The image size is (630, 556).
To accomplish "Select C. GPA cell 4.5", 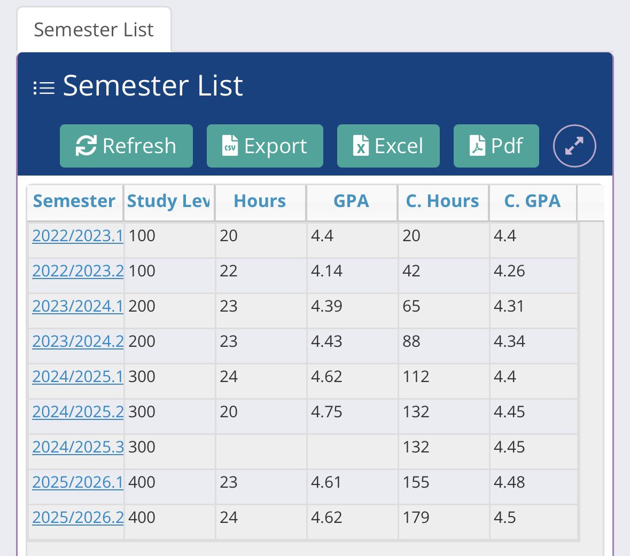I will [534, 522].
